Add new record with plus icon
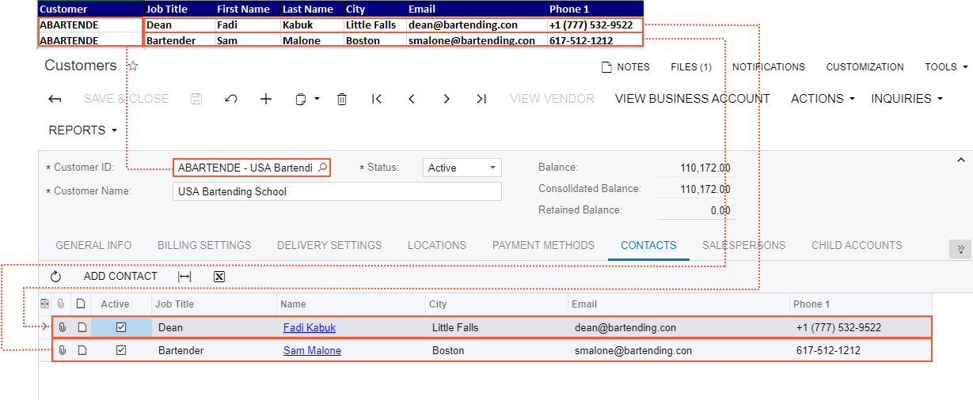 click(x=266, y=99)
